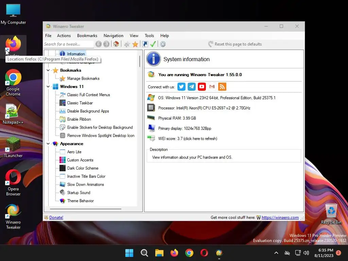The width and height of the screenshot is (348, 261).
Task: Open the RSS feed icon
Action: pyautogui.click(x=222, y=87)
